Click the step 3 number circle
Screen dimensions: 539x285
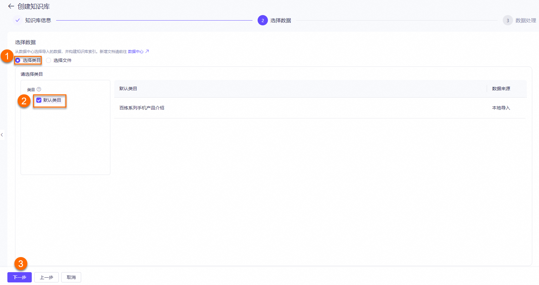pos(508,20)
